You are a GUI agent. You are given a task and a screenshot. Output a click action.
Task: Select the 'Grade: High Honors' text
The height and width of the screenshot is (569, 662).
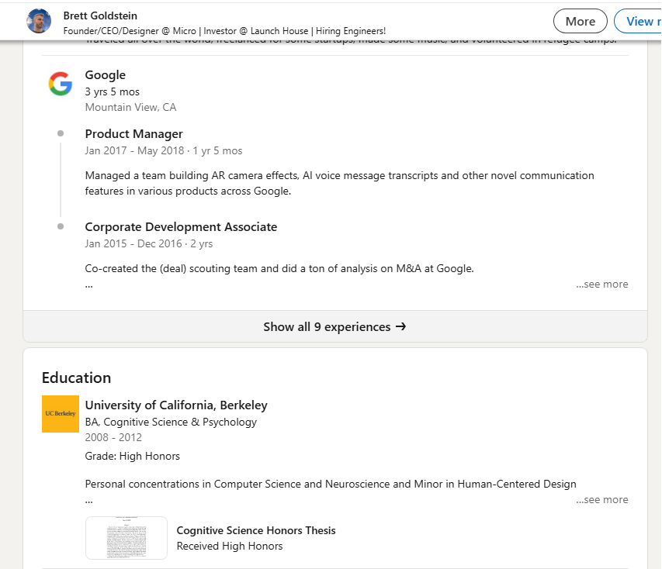tap(132, 456)
